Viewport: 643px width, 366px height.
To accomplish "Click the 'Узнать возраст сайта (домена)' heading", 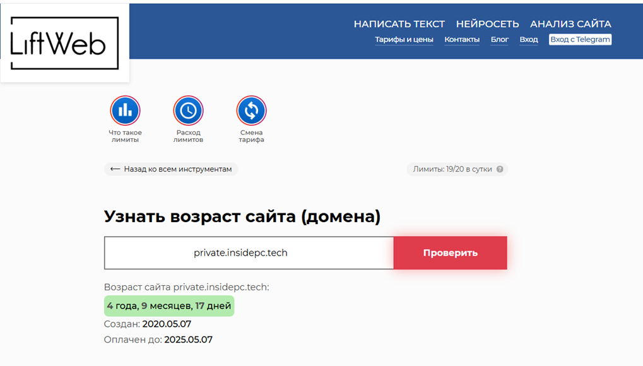I will [242, 216].
